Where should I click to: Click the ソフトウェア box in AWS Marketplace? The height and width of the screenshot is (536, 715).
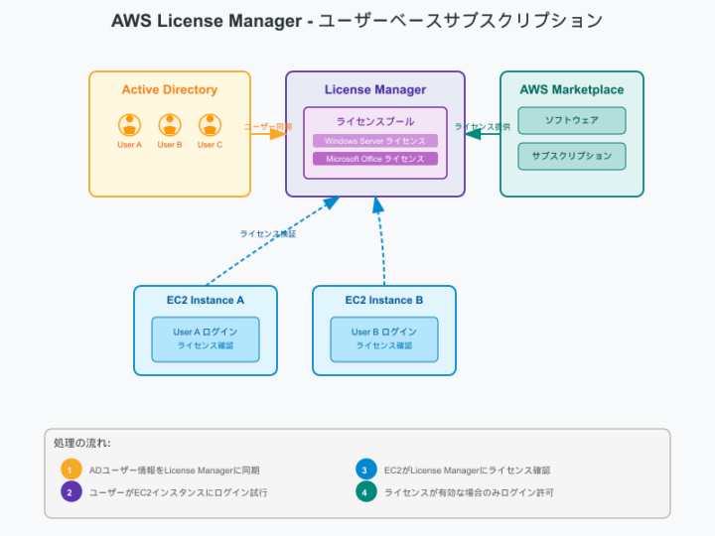point(572,121)
